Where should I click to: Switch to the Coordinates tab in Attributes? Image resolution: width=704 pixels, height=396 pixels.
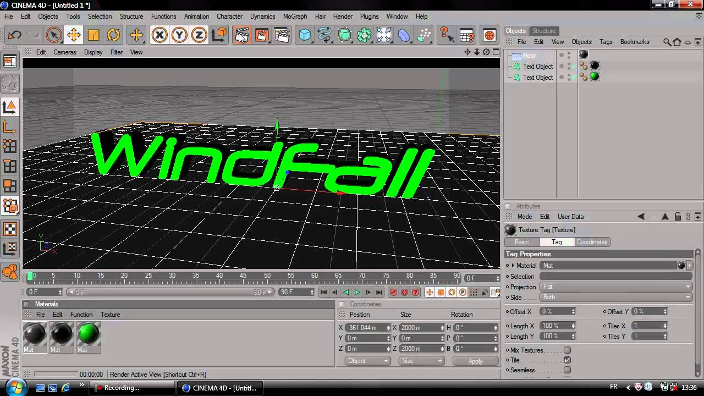pyautogui.click(x=592, y=242)
